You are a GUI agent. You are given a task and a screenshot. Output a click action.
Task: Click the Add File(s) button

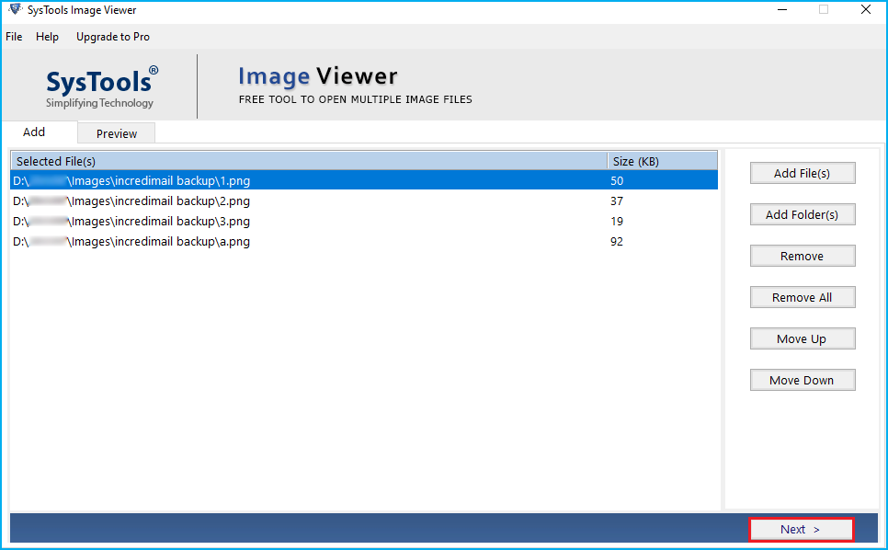802,173
